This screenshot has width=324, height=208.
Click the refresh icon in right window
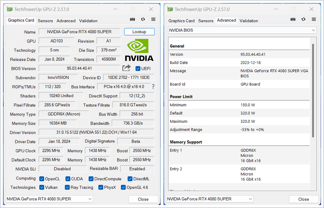click(303, 19)
